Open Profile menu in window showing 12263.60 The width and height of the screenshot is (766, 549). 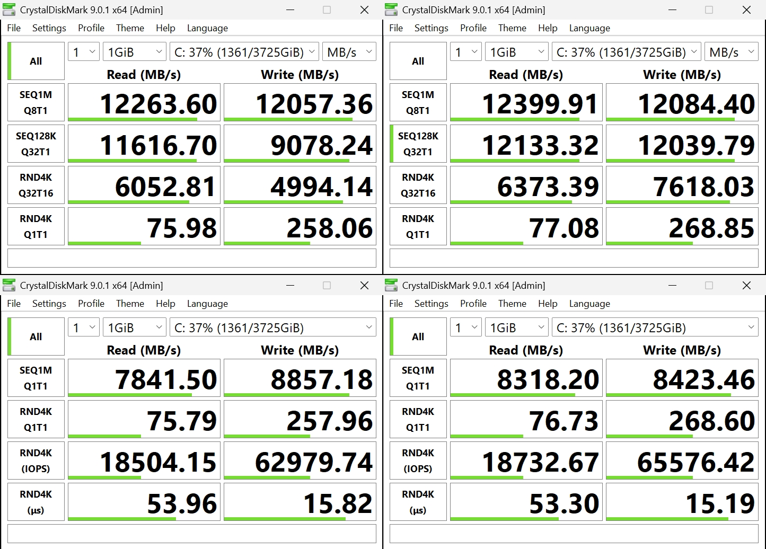pyautogui.click(x=91, y=28)
